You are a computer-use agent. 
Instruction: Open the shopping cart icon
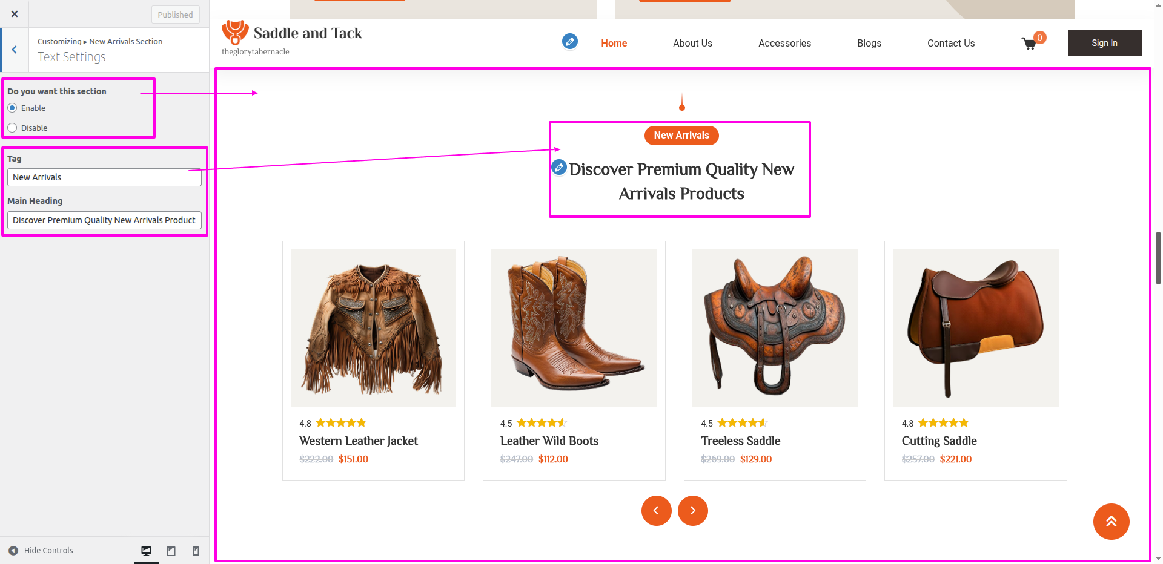pyautogui.click(x=1029, y=44)
